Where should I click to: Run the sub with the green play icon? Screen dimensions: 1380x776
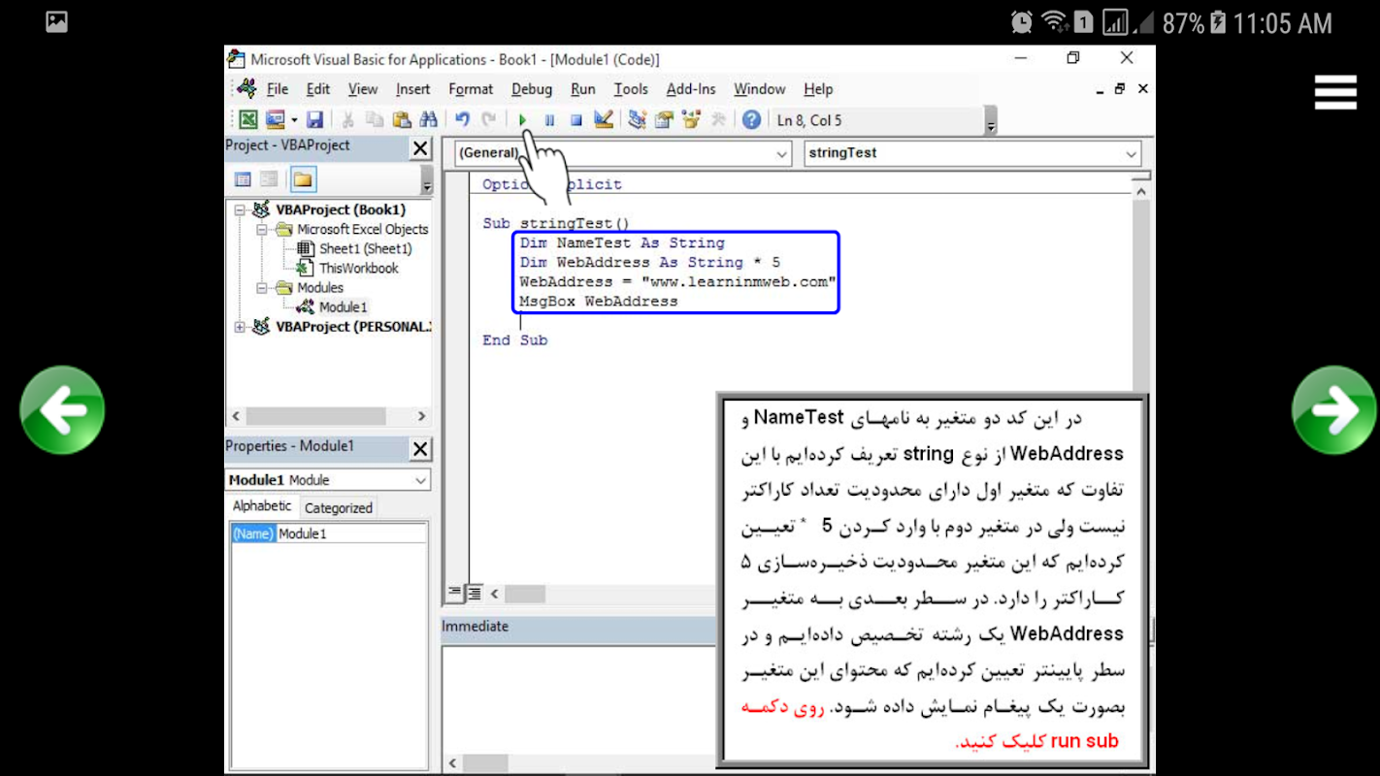[522, 120]
